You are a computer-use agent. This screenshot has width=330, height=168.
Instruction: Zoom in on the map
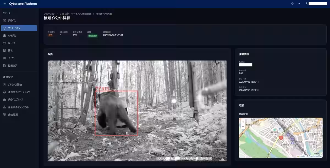243,122
